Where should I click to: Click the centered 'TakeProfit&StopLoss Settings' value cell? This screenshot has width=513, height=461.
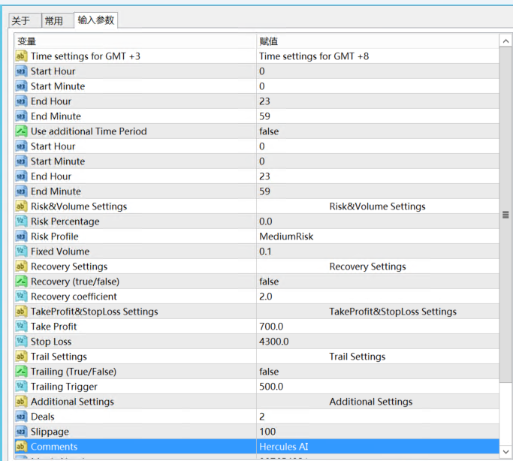point(378,312)
